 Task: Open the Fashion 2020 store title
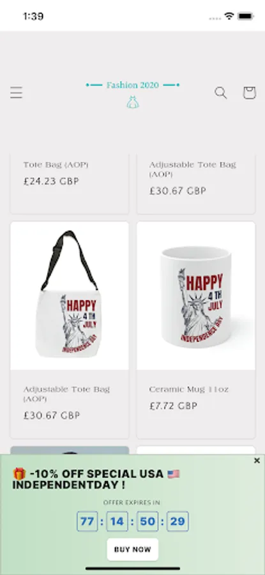pos(133,85)
